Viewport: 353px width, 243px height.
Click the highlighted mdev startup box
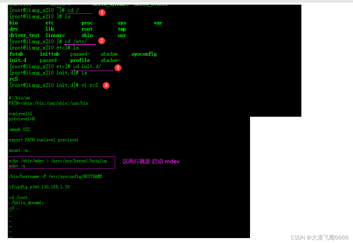61,163
